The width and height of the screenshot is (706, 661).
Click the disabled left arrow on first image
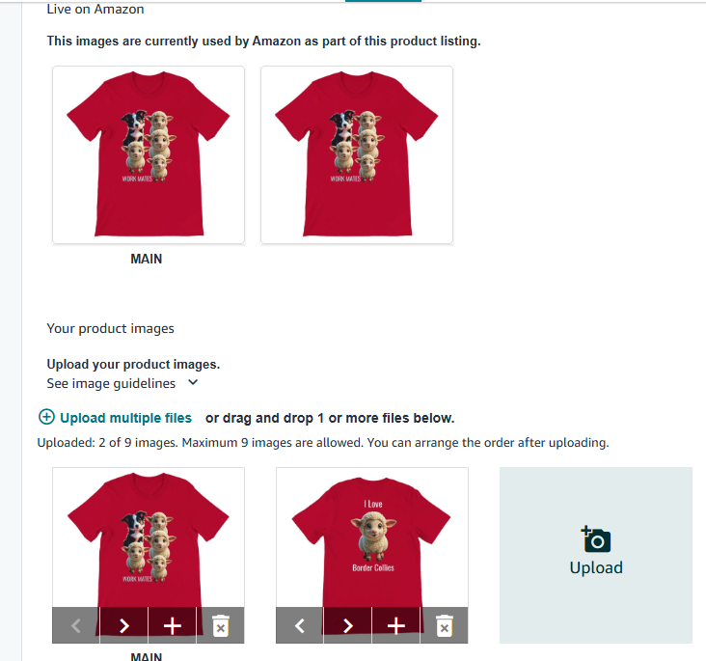75,625
